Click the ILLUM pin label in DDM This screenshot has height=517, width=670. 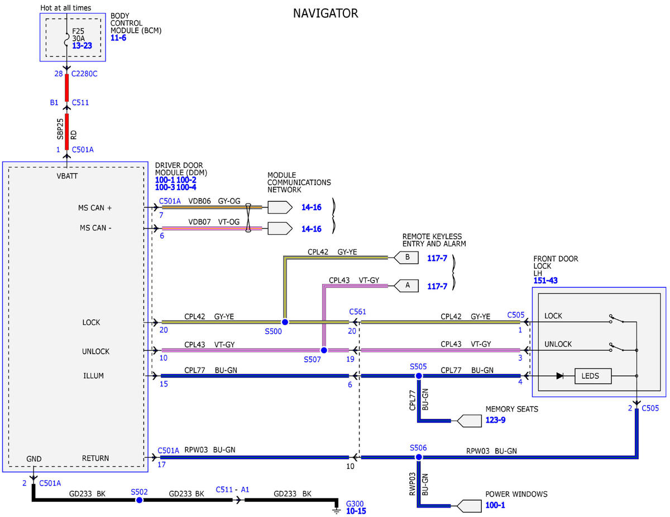point(93,376)
